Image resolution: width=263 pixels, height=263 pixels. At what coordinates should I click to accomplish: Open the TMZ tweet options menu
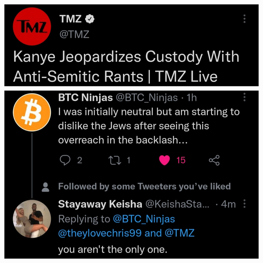click(244, 19)
